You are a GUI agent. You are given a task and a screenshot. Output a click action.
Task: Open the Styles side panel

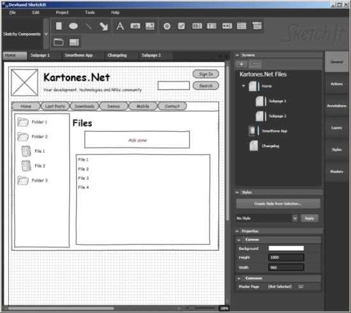(337, 150)
